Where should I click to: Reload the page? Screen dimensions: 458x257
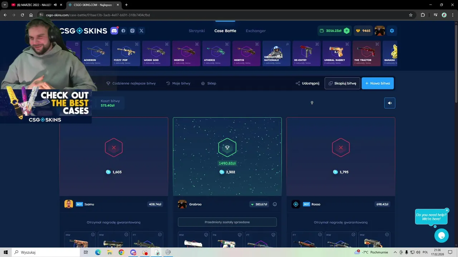[x=22, y=15]
